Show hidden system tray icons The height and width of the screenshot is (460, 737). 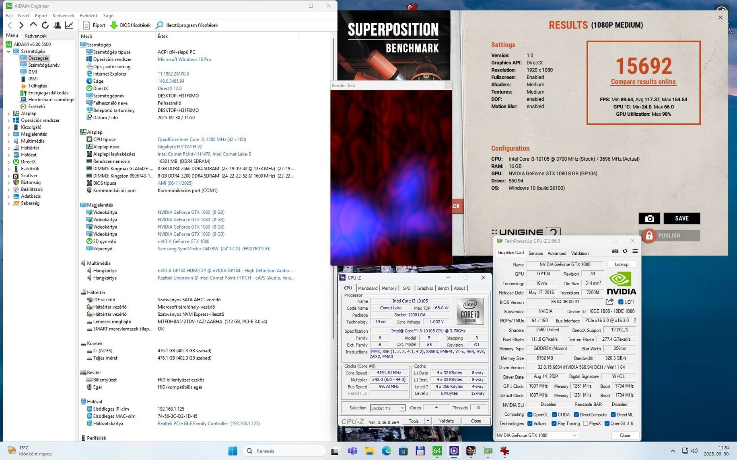click(x=673, y=451)
